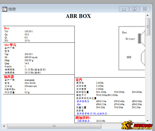Select the red Box section header
This screenshot has width=155, height=131.
click(x=7, y=28)
